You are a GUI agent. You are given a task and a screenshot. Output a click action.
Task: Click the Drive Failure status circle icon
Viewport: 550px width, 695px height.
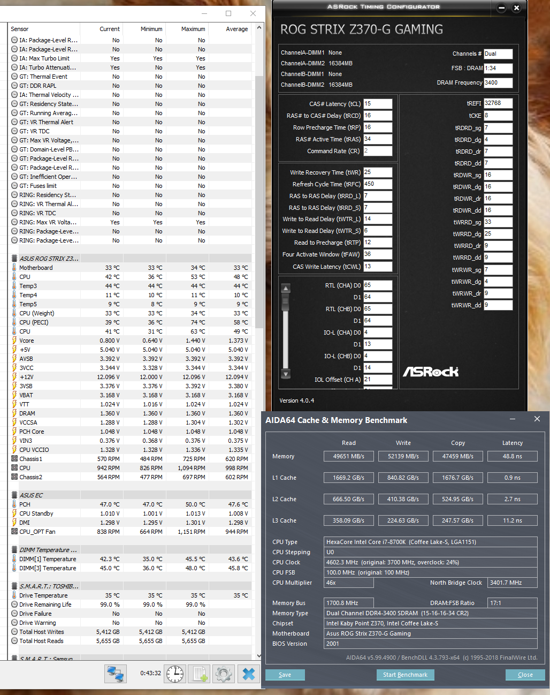point(14,614)
